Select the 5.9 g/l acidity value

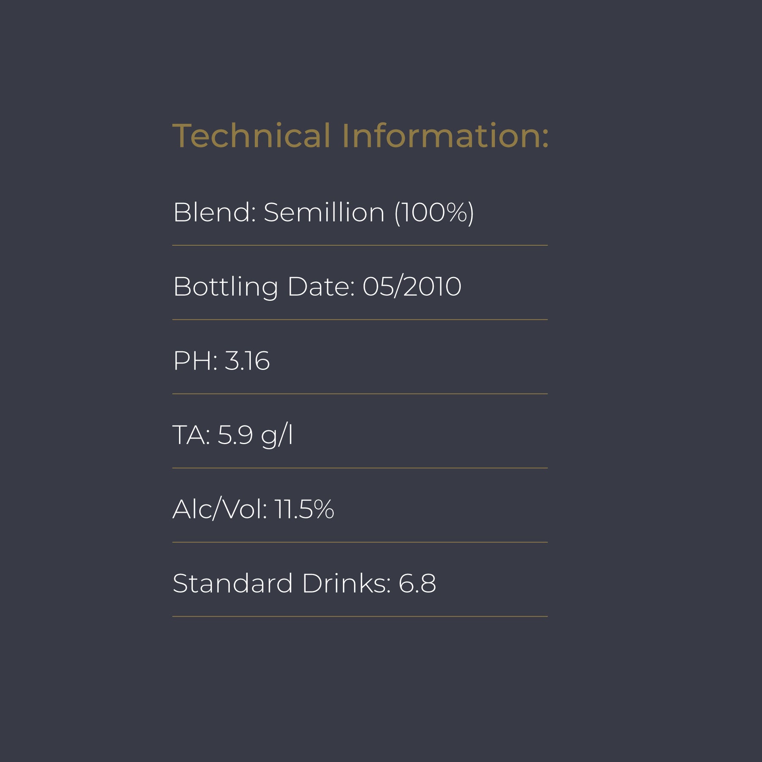tap(255, 435)
